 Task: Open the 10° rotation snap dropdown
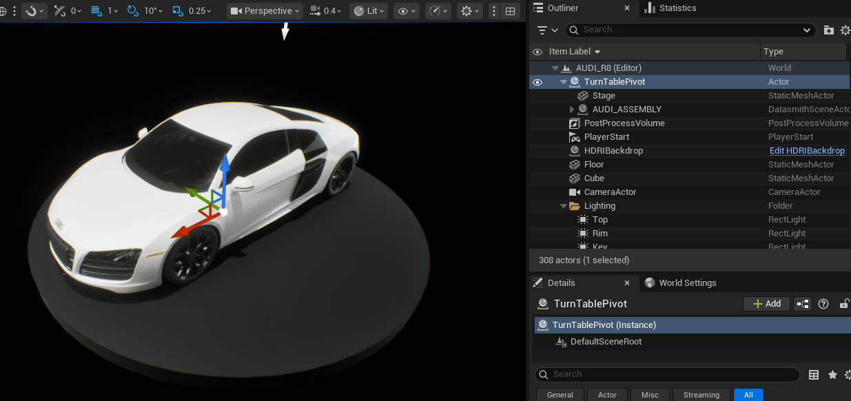[x=152, y=11]
